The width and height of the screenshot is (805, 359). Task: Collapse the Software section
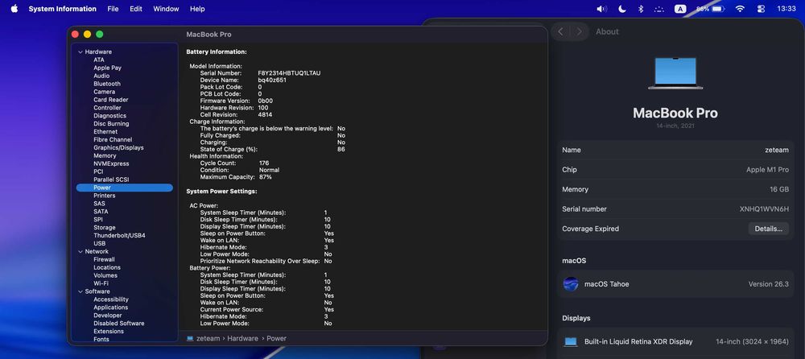[x=80, y=291]
